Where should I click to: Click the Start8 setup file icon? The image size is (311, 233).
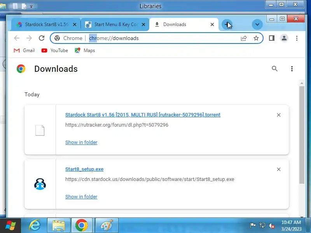tap(40, 184)
